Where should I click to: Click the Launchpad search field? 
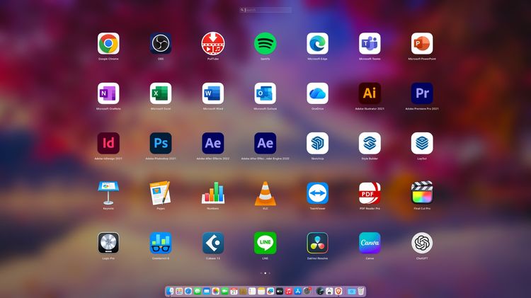point(266,10)
